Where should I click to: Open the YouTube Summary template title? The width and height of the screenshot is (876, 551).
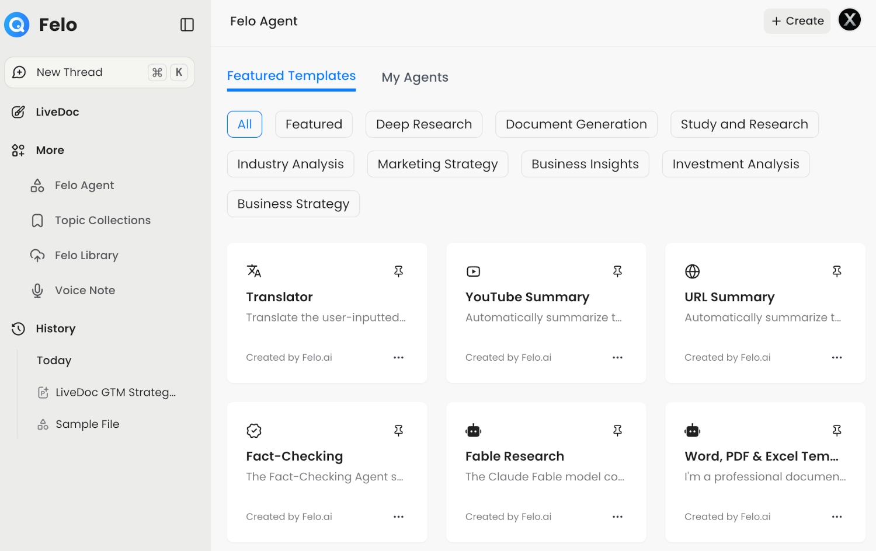(527, 297)
